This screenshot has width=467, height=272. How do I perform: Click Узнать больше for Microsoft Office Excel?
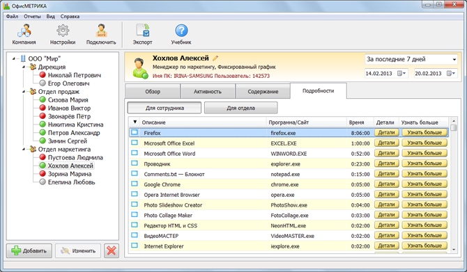[x=424, y=143]
